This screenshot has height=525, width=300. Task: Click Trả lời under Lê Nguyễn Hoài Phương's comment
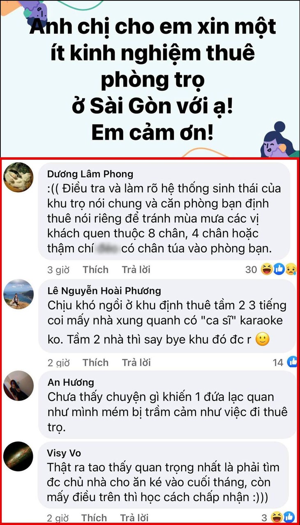click(x=136, y=363)
